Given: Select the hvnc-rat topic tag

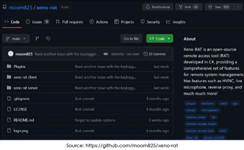Looking at the screenshot, I should [192, 137].
